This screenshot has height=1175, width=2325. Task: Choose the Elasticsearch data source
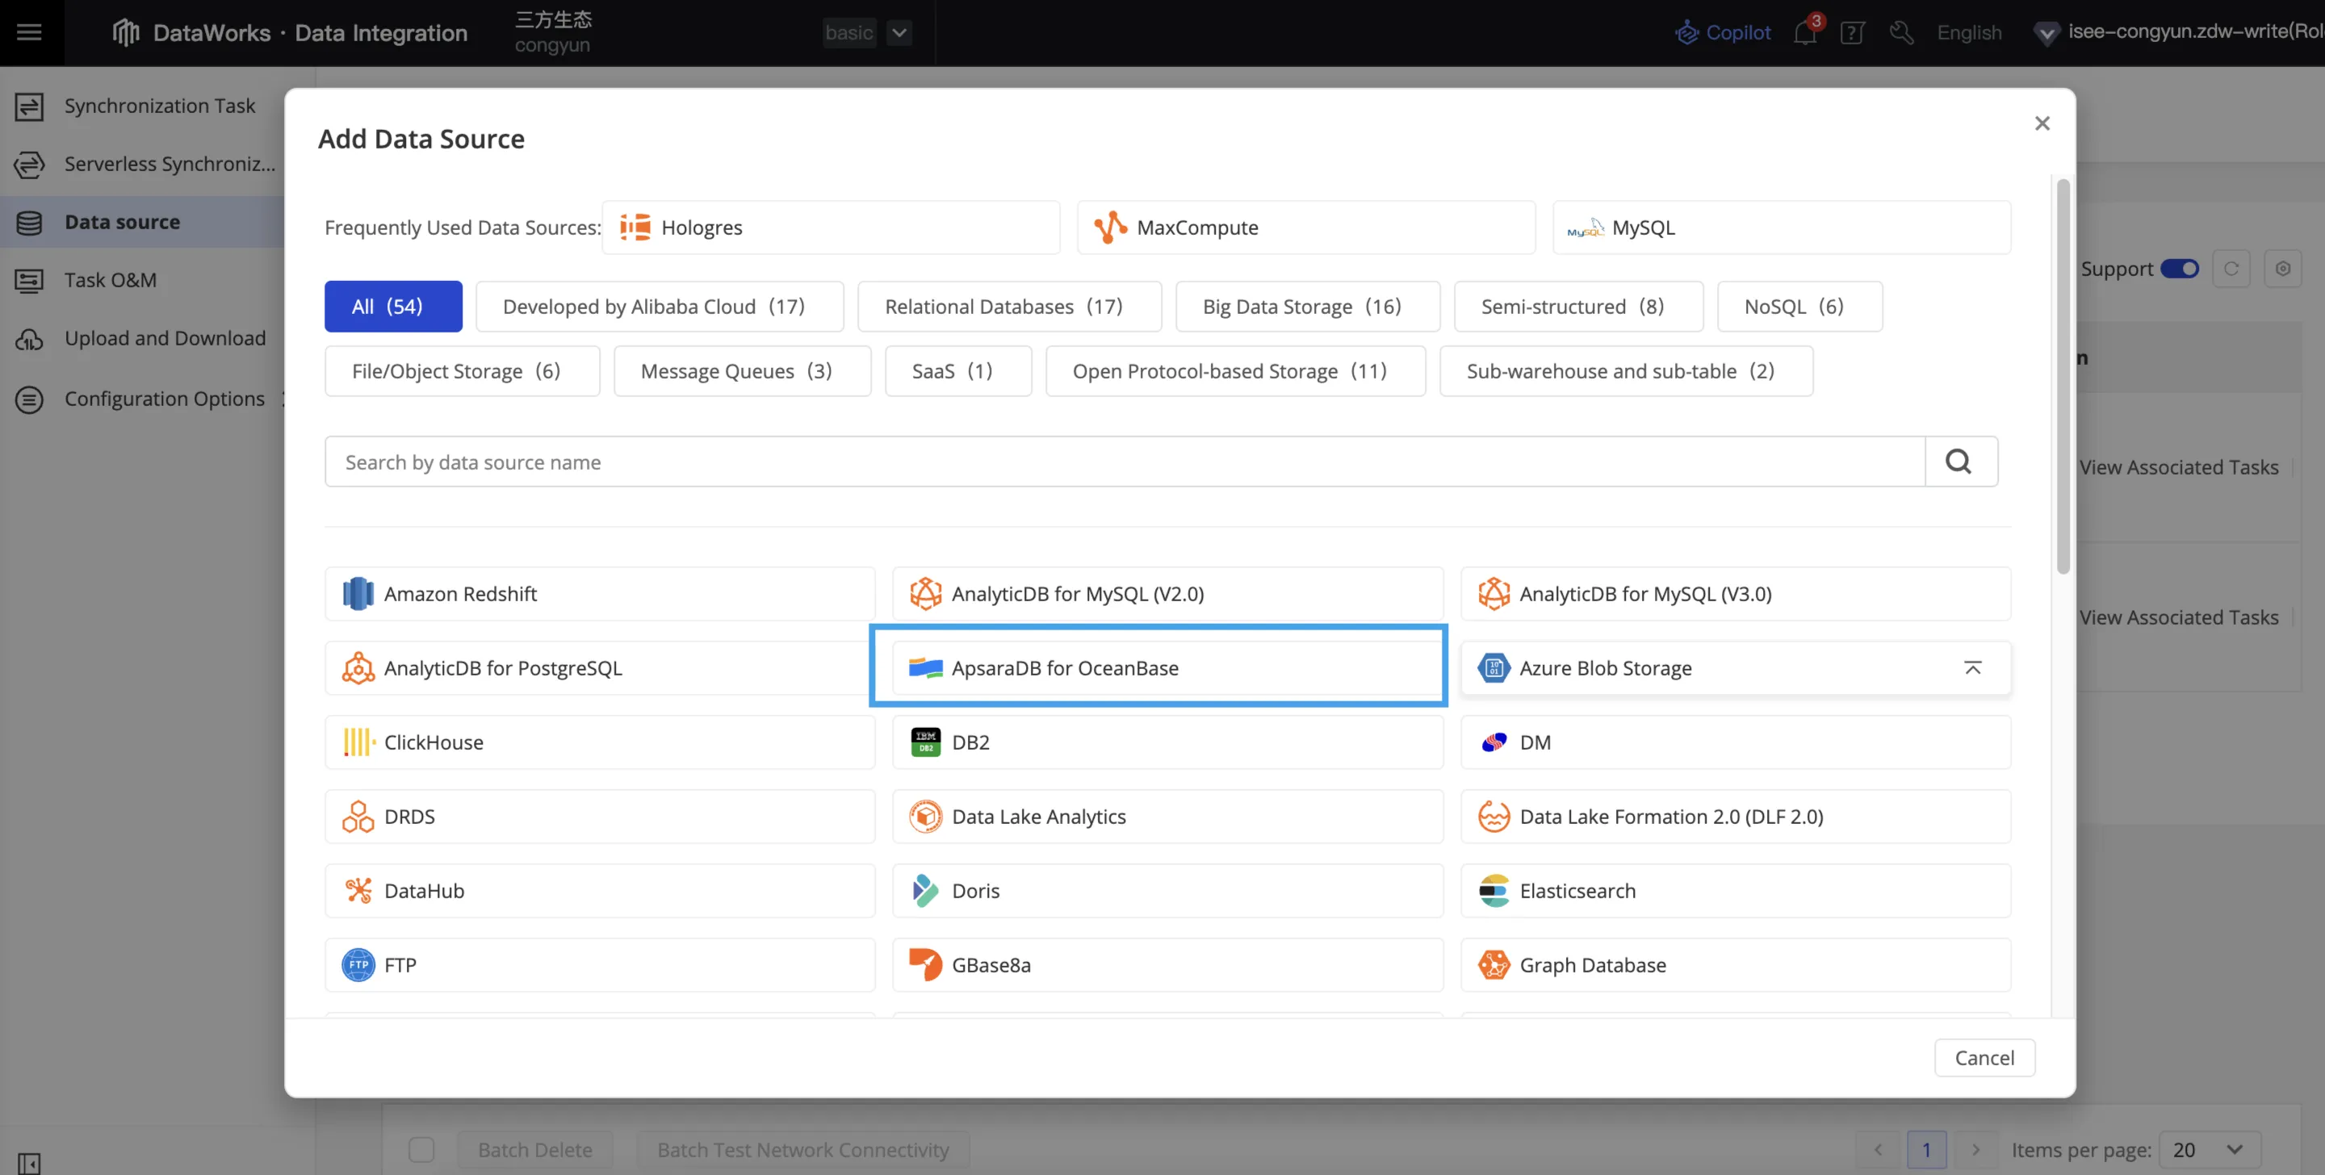point(1735,891)
